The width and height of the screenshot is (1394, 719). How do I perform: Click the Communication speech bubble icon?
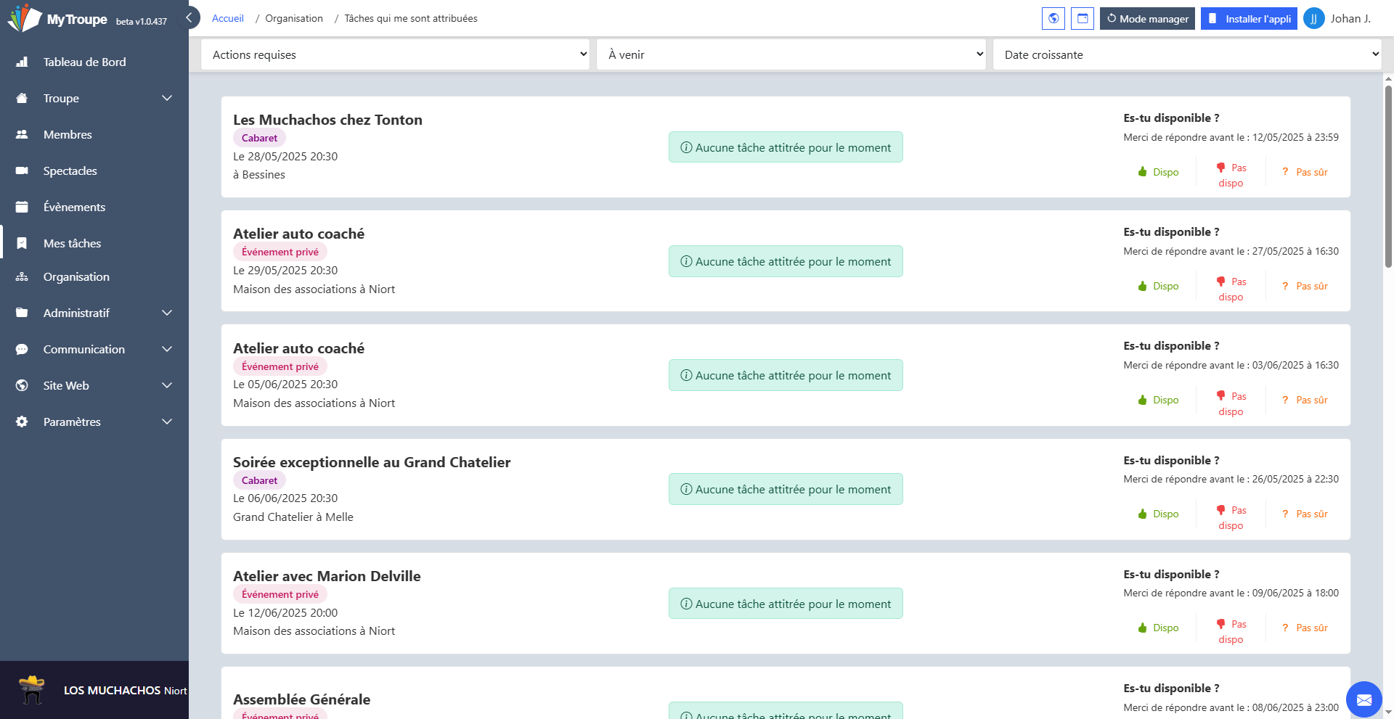pyautogui.click(x=22, y=349)
